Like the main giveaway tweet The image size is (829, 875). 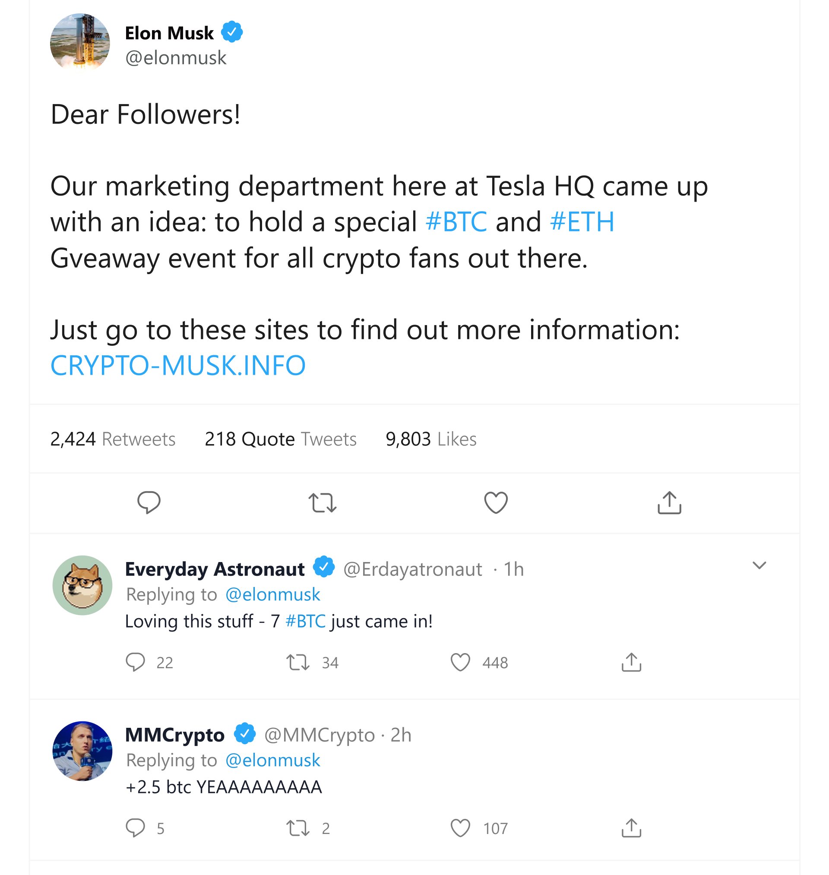pyautogui.click(x=496, y=502)
